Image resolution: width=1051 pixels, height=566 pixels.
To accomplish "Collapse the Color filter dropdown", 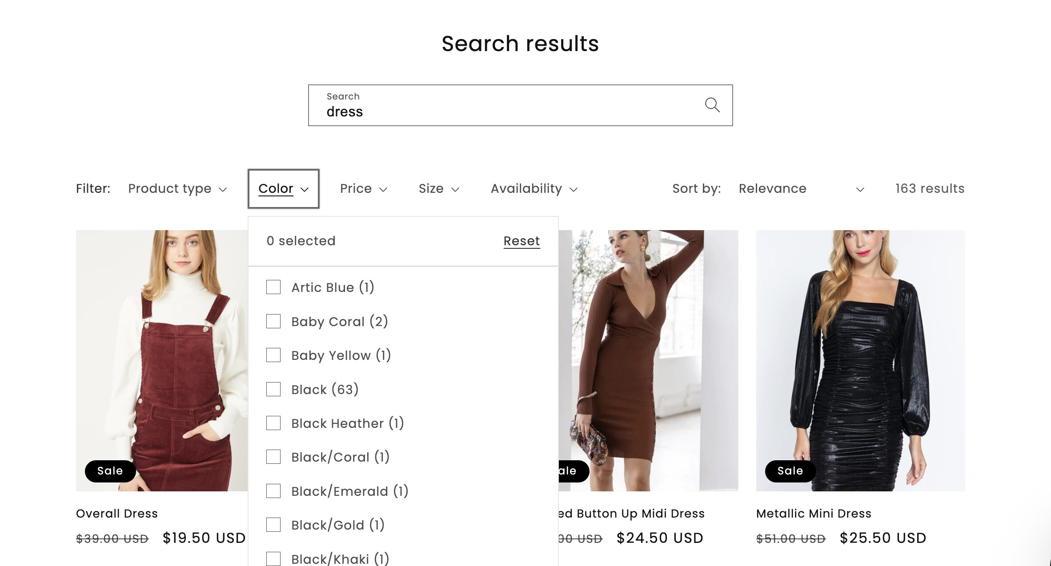I will (283, 189).
